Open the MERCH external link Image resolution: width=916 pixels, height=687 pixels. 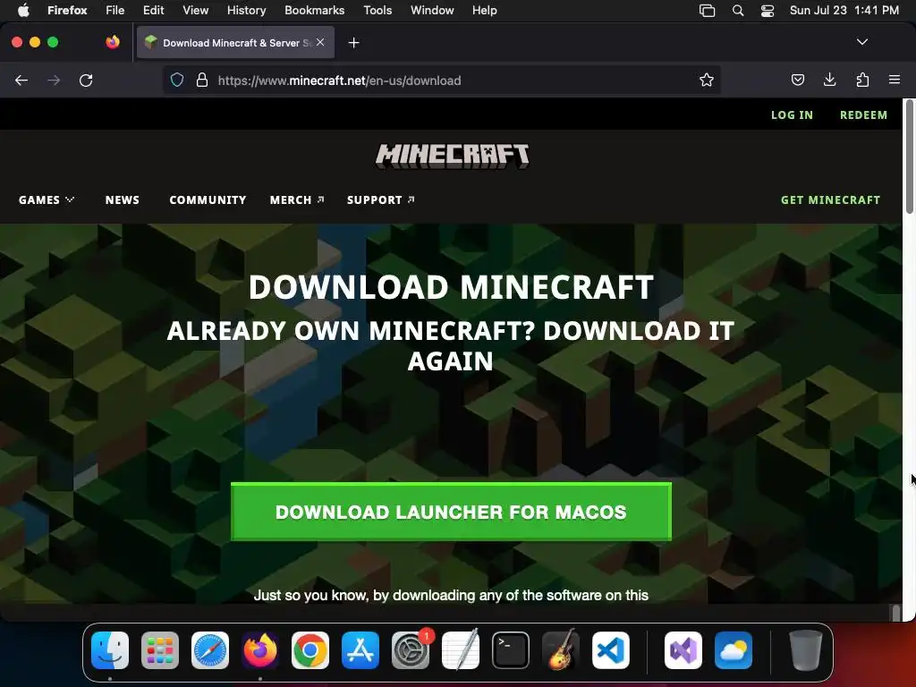pyautogui.click(x=297, y=199)
